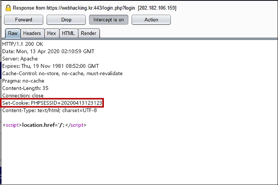Click the 'HTTP/1.1 200 OK' status line

point(23,44)
